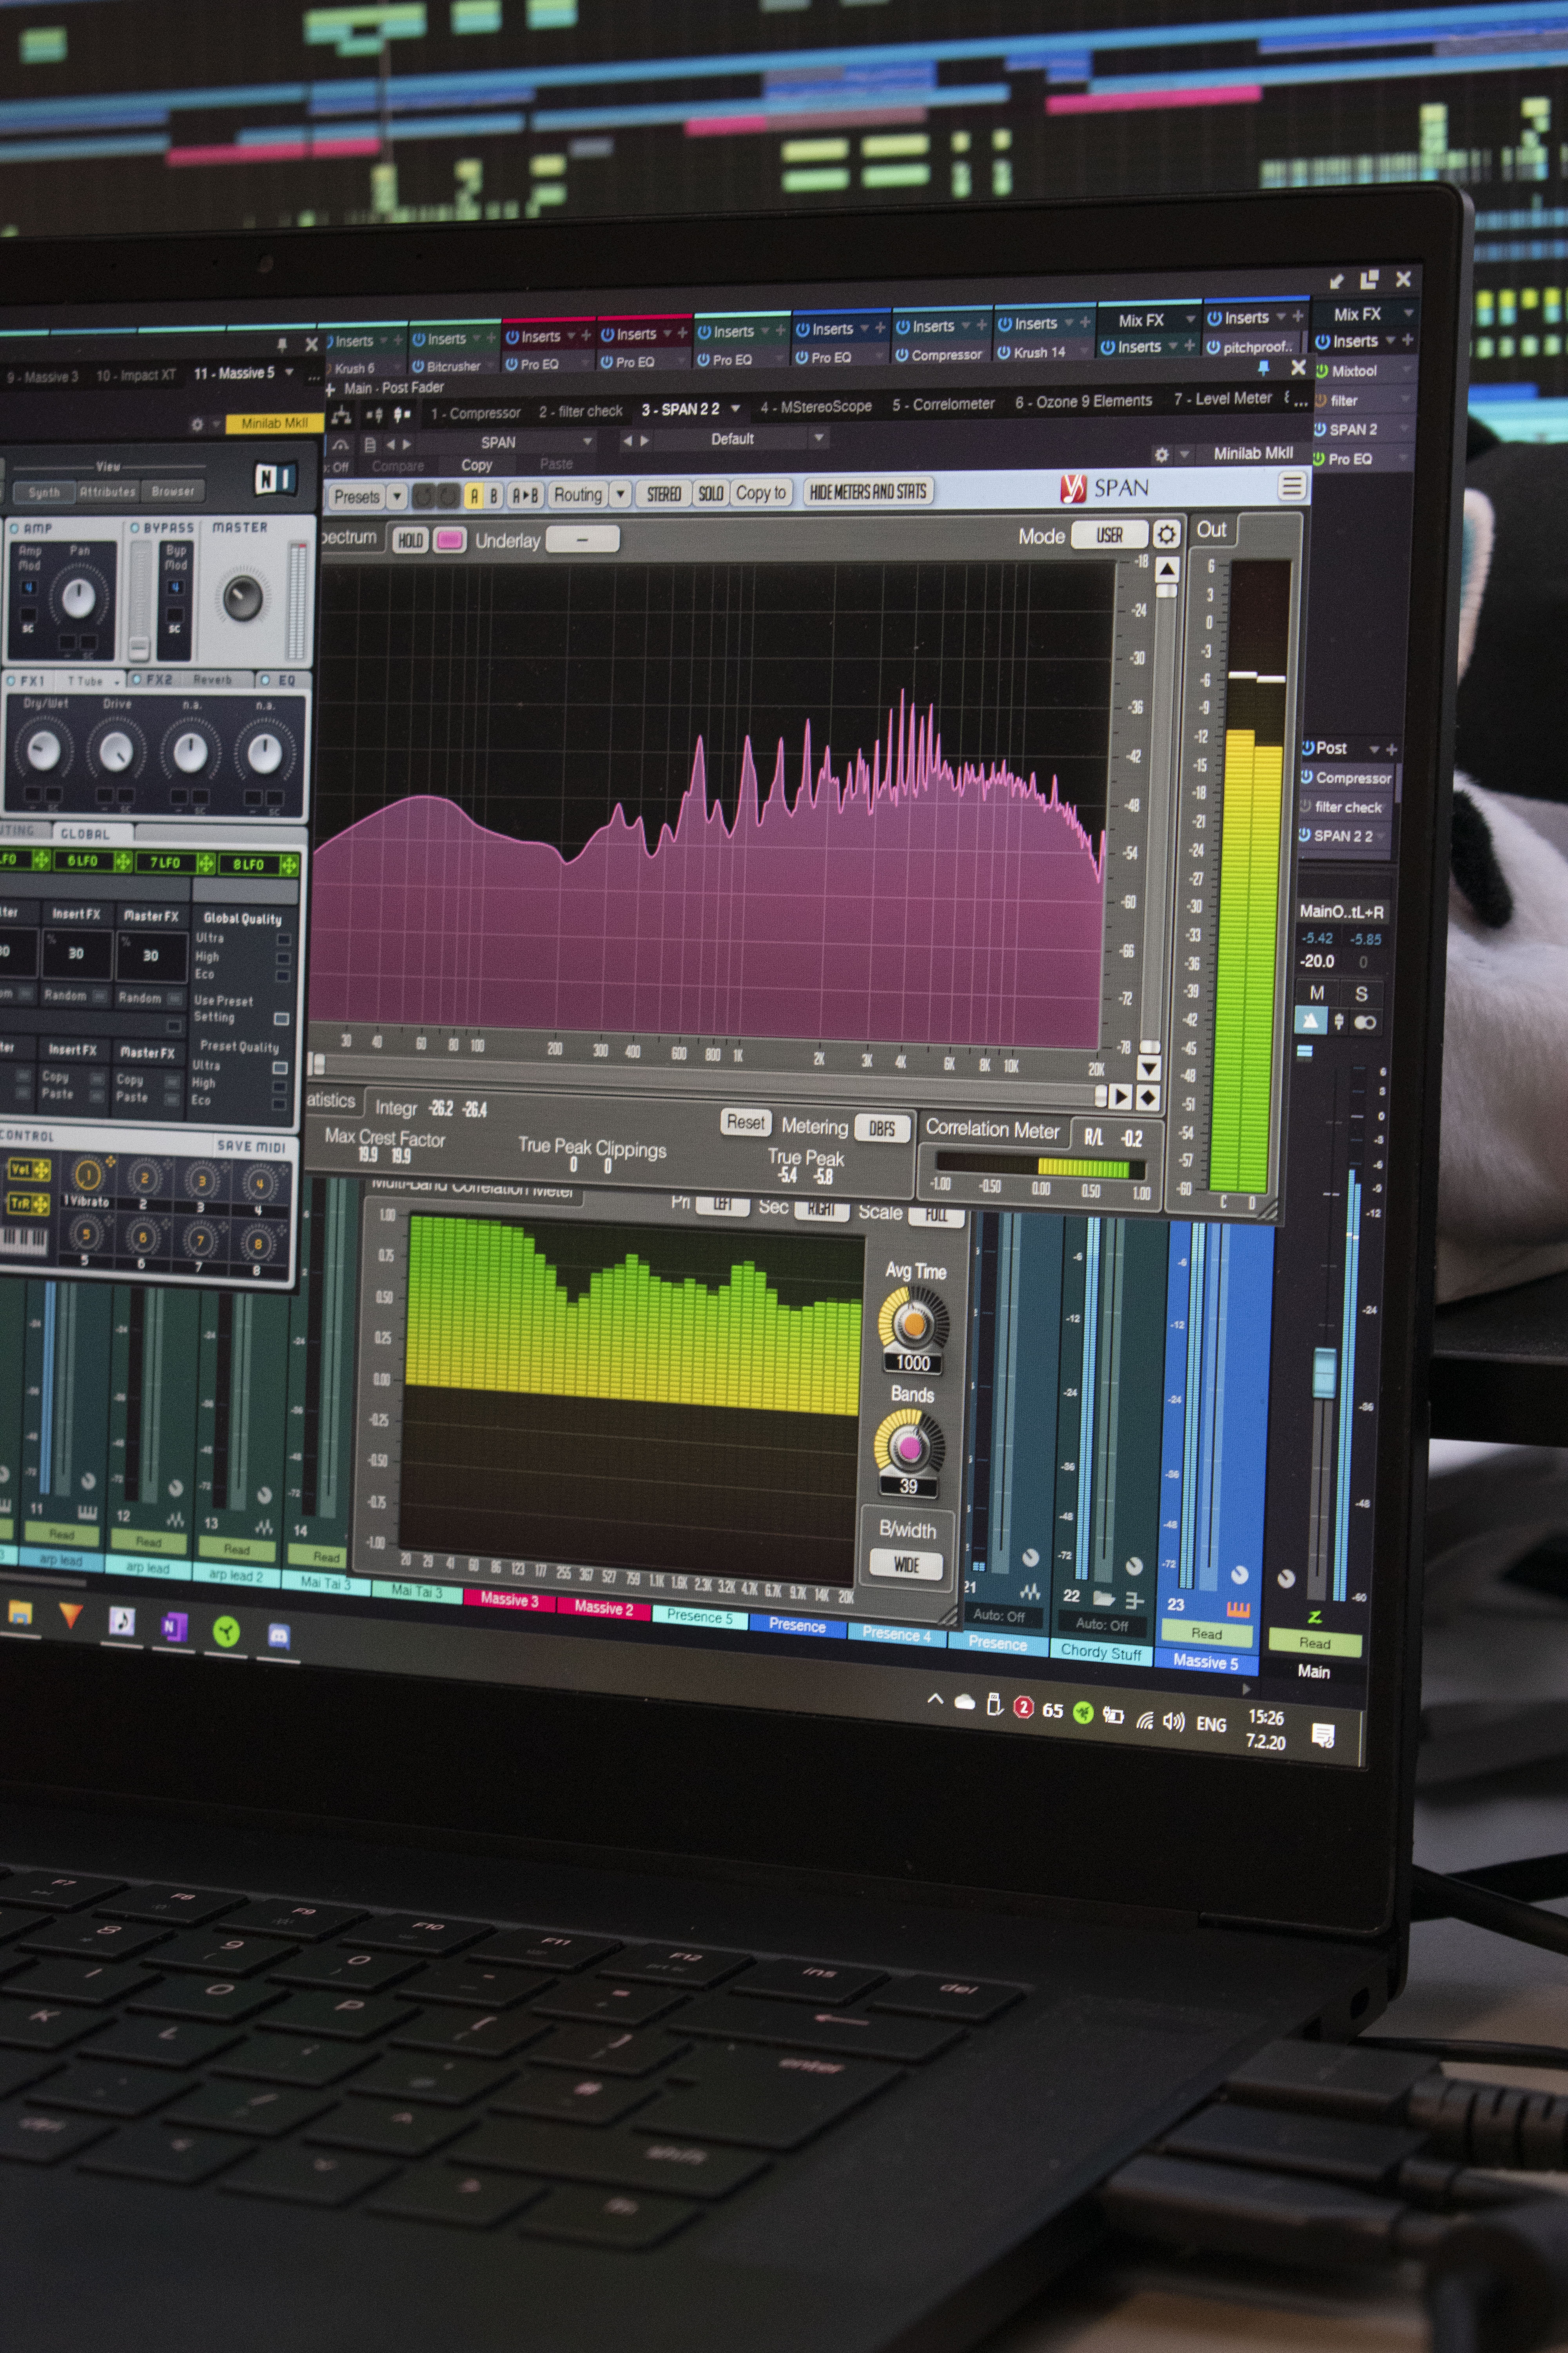Screen dimensions: 1568x2353
Task: Click the Discord icon in taskbar
Action: coord(279,1636)
